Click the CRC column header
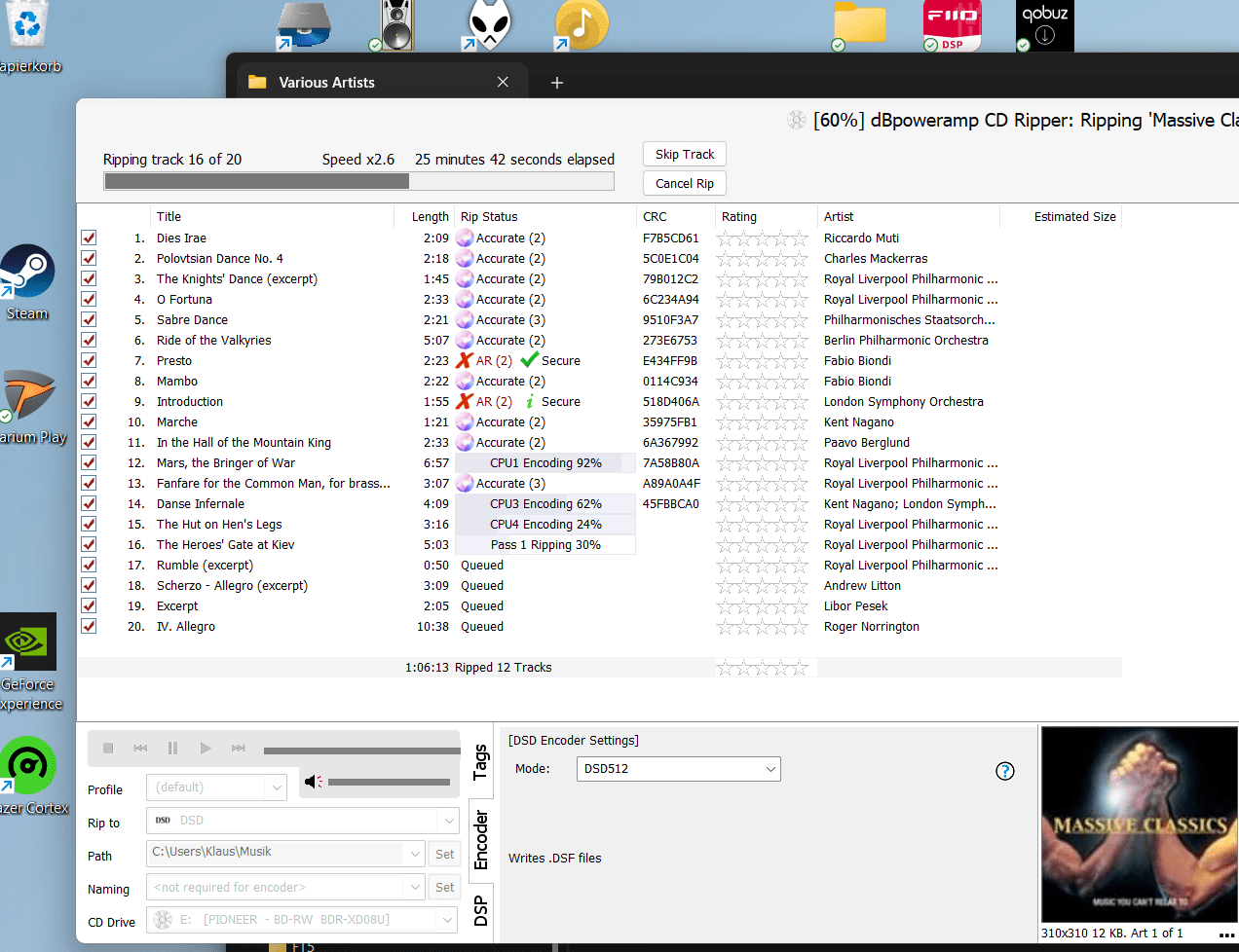The image size is (1239, 952). (676, 216)
